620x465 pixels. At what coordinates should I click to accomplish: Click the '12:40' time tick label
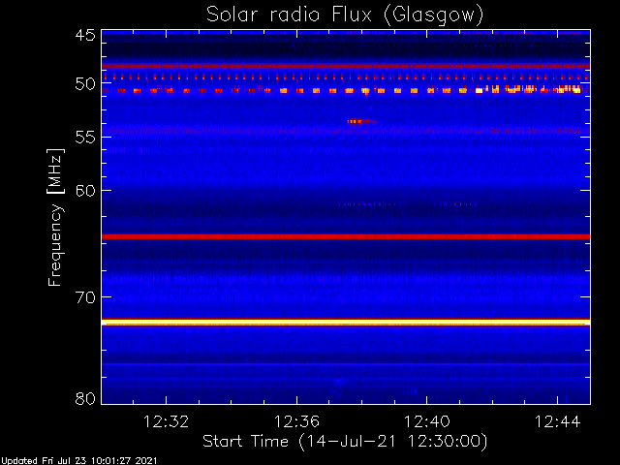pos(427,421)
